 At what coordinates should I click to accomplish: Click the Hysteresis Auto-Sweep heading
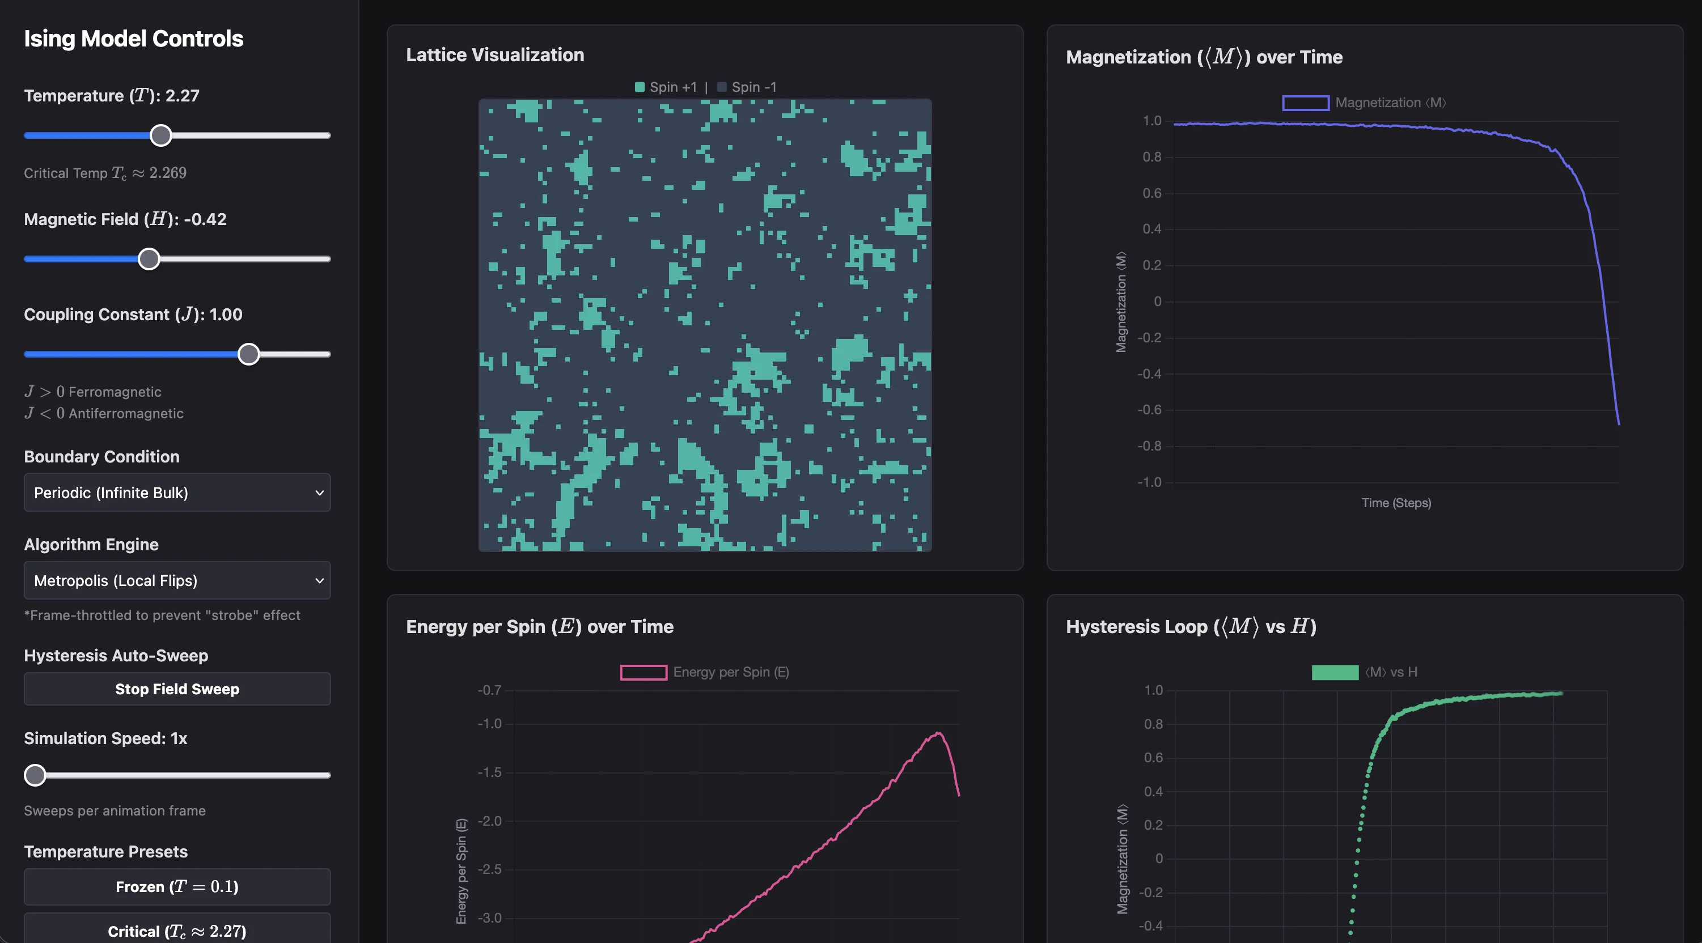(x=116, y=656)
